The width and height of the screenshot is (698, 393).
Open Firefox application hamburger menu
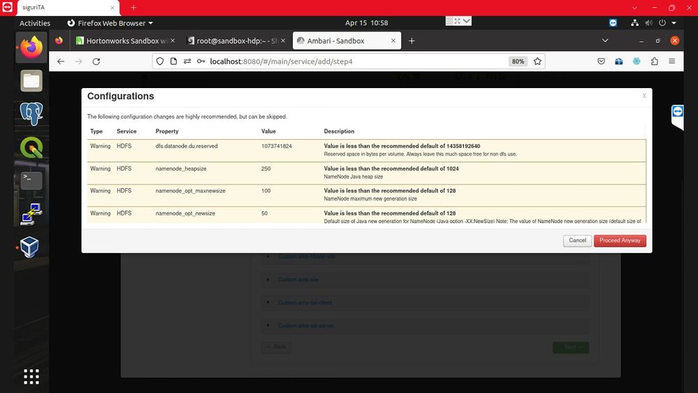[671, 62]
